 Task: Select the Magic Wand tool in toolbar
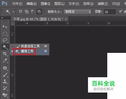pos(5,47)
